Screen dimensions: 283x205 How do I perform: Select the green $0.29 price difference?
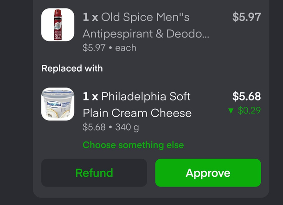coord(249,110)
